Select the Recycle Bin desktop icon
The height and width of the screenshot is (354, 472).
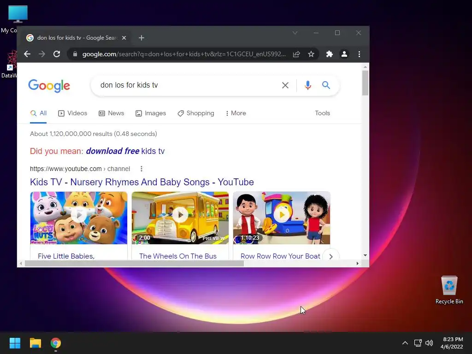(x=449, y=290)
